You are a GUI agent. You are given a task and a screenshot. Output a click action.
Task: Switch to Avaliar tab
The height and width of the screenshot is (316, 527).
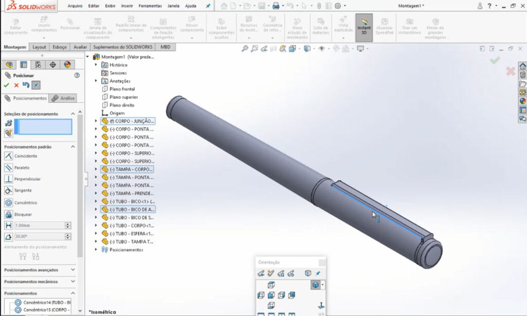80,47
